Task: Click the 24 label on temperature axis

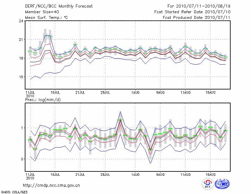Action: [21, 21]
